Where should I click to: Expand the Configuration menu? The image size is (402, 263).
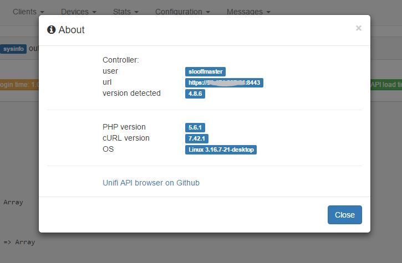(x=182, y=11)
